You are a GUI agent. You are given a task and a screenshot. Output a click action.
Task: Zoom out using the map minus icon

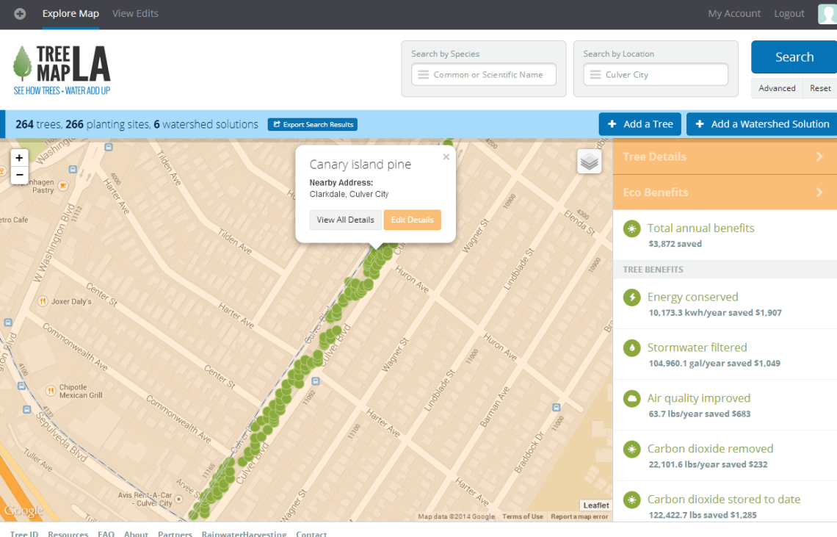[19, 175]
